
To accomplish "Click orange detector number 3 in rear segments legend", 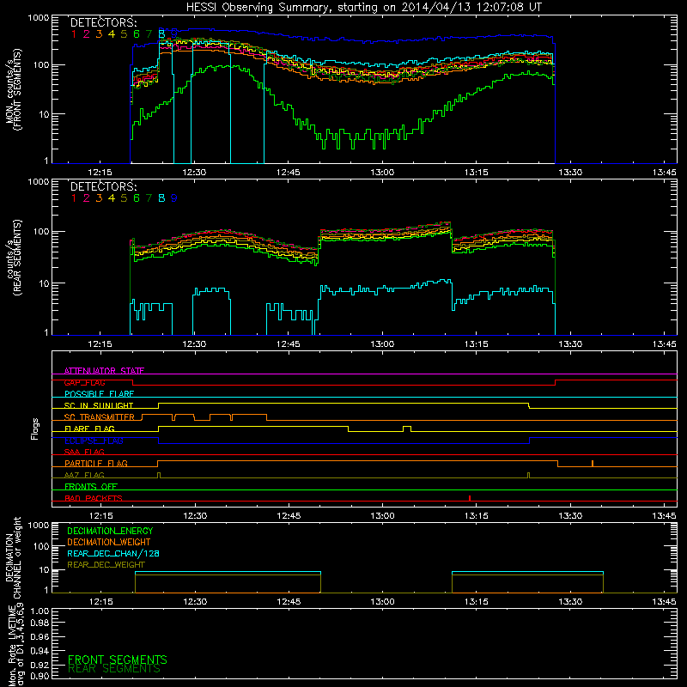I will coord(99,198).
